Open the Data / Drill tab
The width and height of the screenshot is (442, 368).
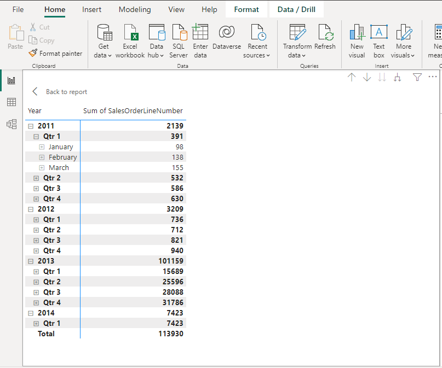pyautogui.click(x=296, y=9)
